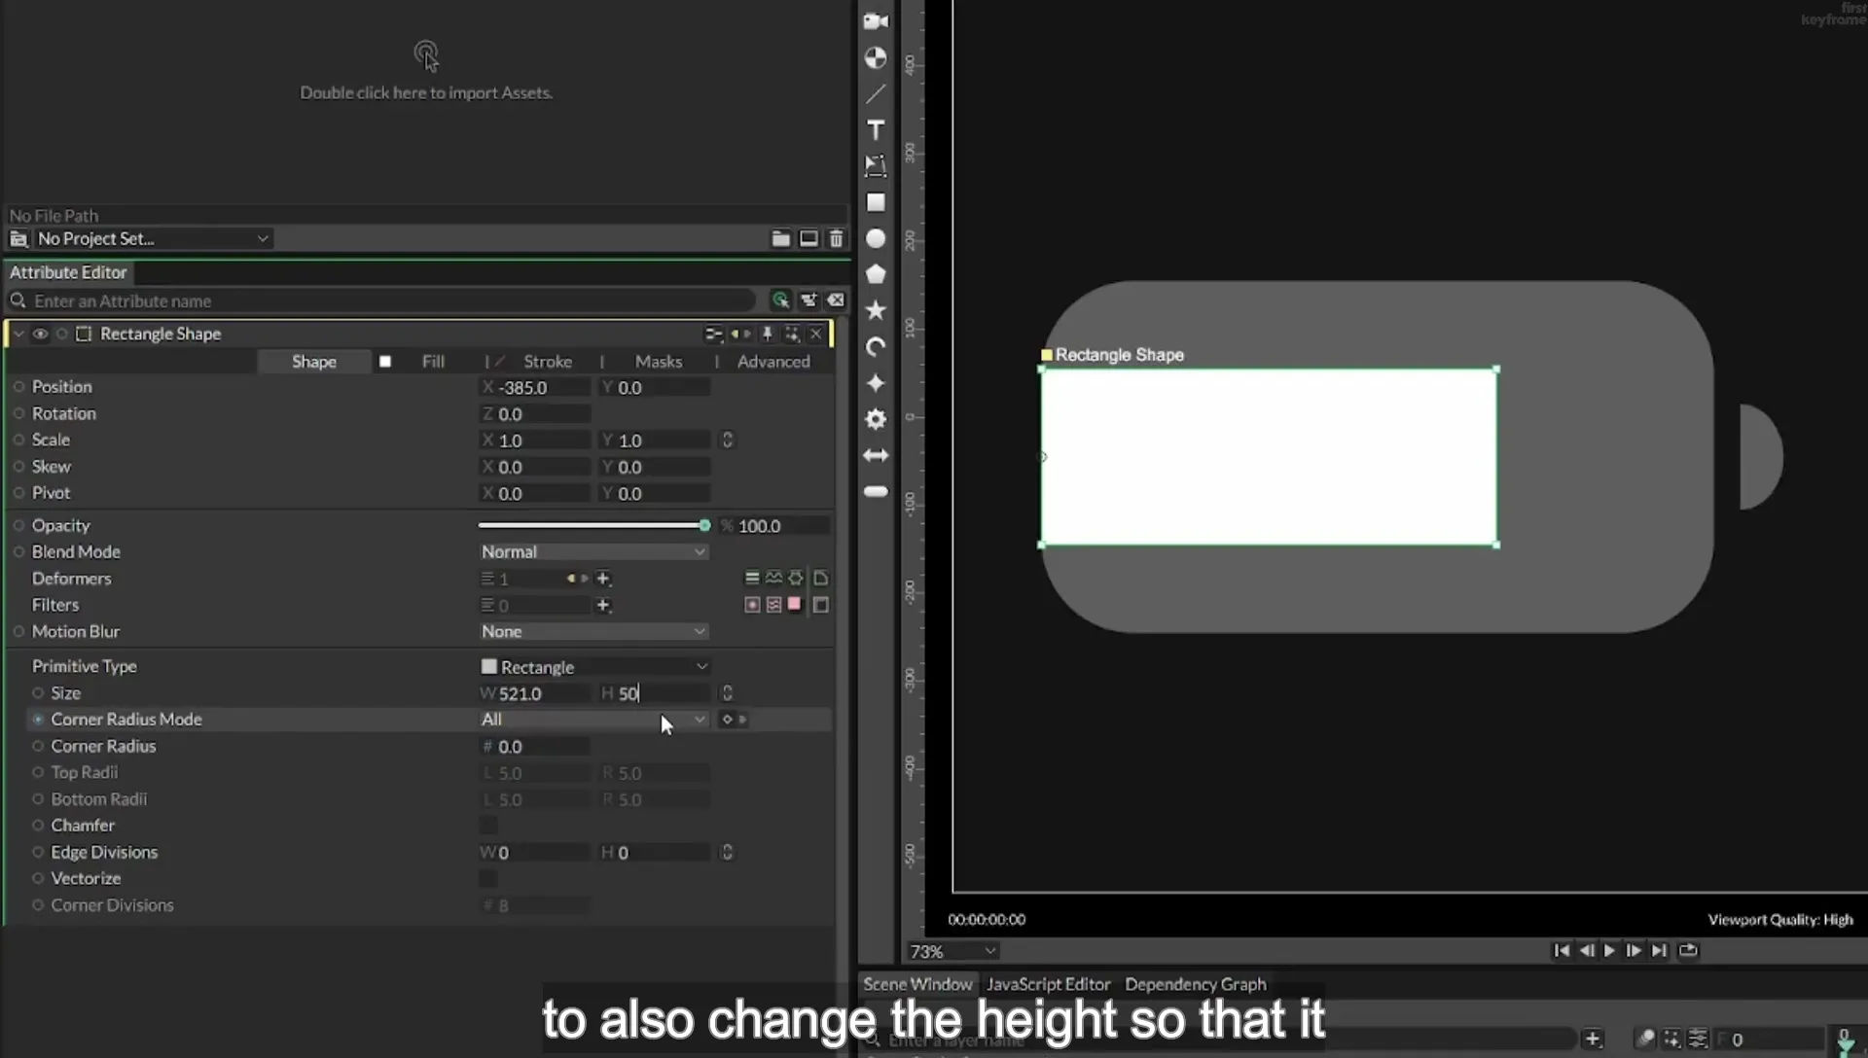Select the Rectangle shape tool
The height and width of the screenshot is (1058, 1868).
click(876, 202)
